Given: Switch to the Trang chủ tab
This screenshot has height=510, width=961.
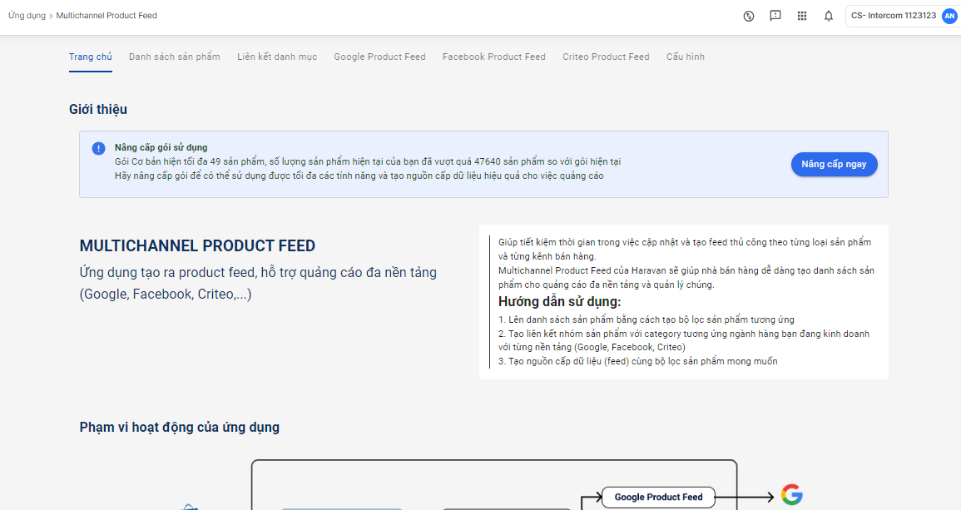Looking at the screenshot, I should click(91, 57).
